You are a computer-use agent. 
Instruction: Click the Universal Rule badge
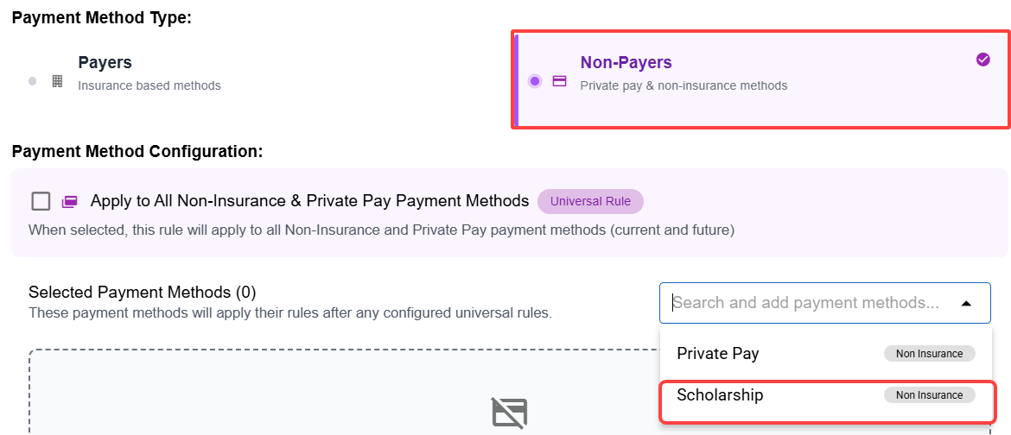click(x=590, y=202)
